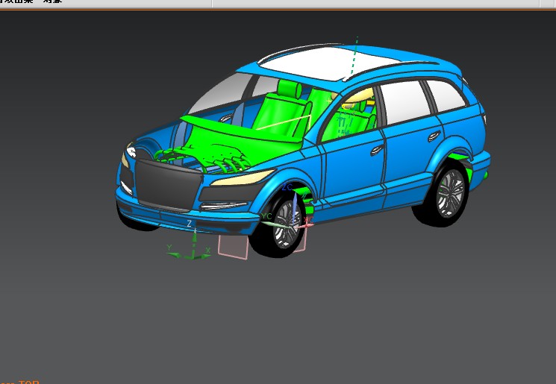Select the rear wheel of the car
The image size is (556, 384).
[x=442, y=195]
